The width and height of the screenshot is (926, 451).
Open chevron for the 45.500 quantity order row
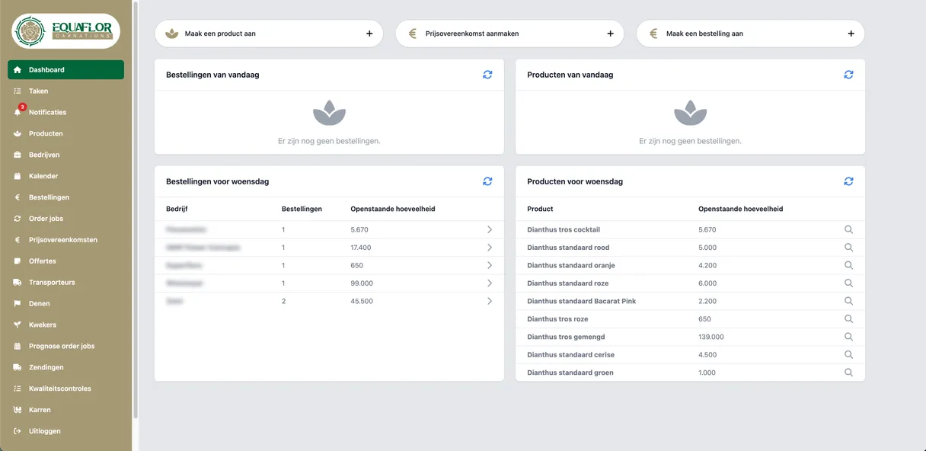click(490, 301)
